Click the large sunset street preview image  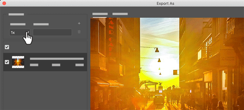click(x=167, y=64)
